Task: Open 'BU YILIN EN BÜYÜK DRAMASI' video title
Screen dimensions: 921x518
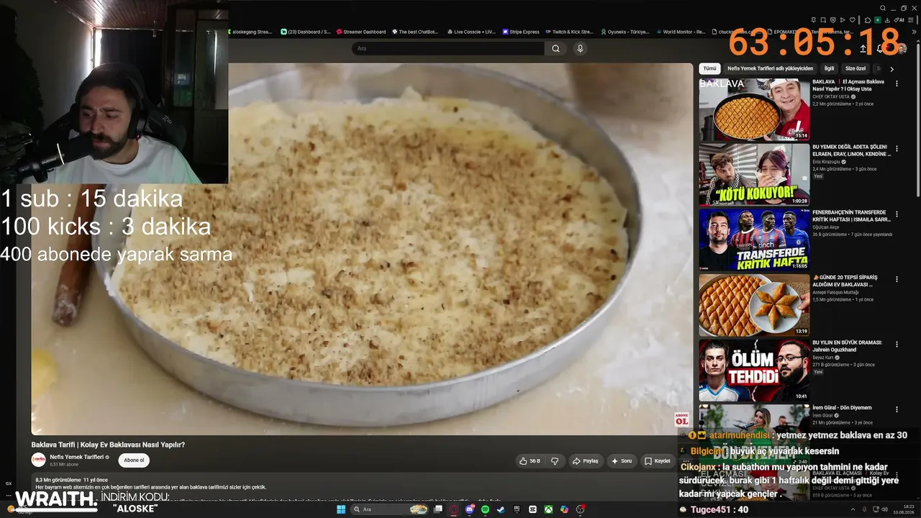Action: click(x=847, y=346)
